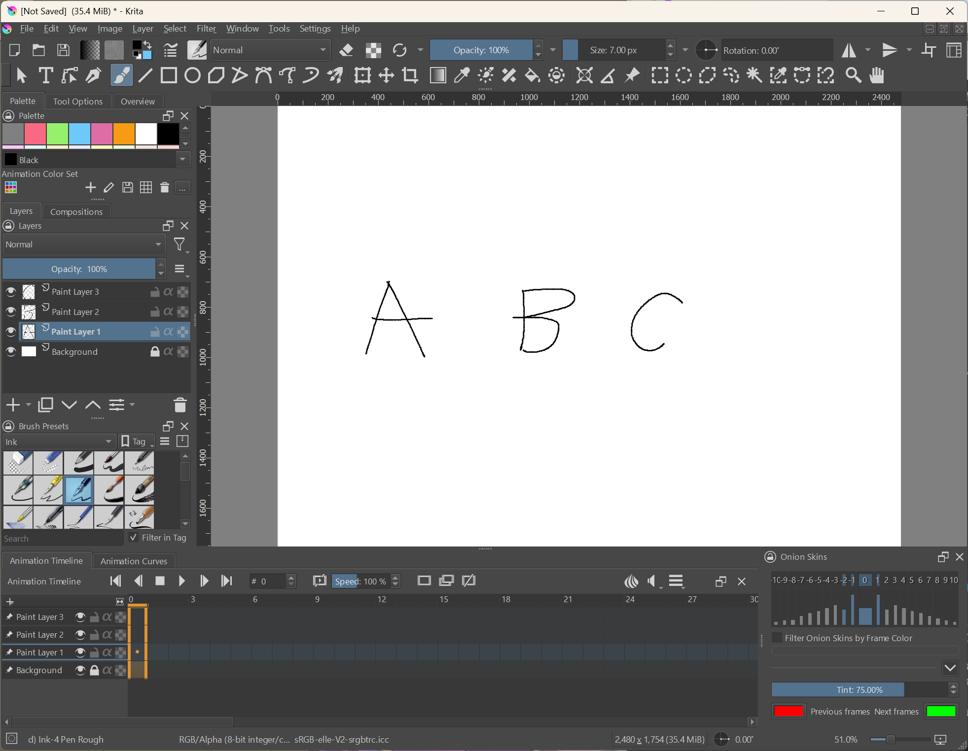Click horizontal mirror tool icon
The width and height of the screenshot is (968, 751).
849,50
